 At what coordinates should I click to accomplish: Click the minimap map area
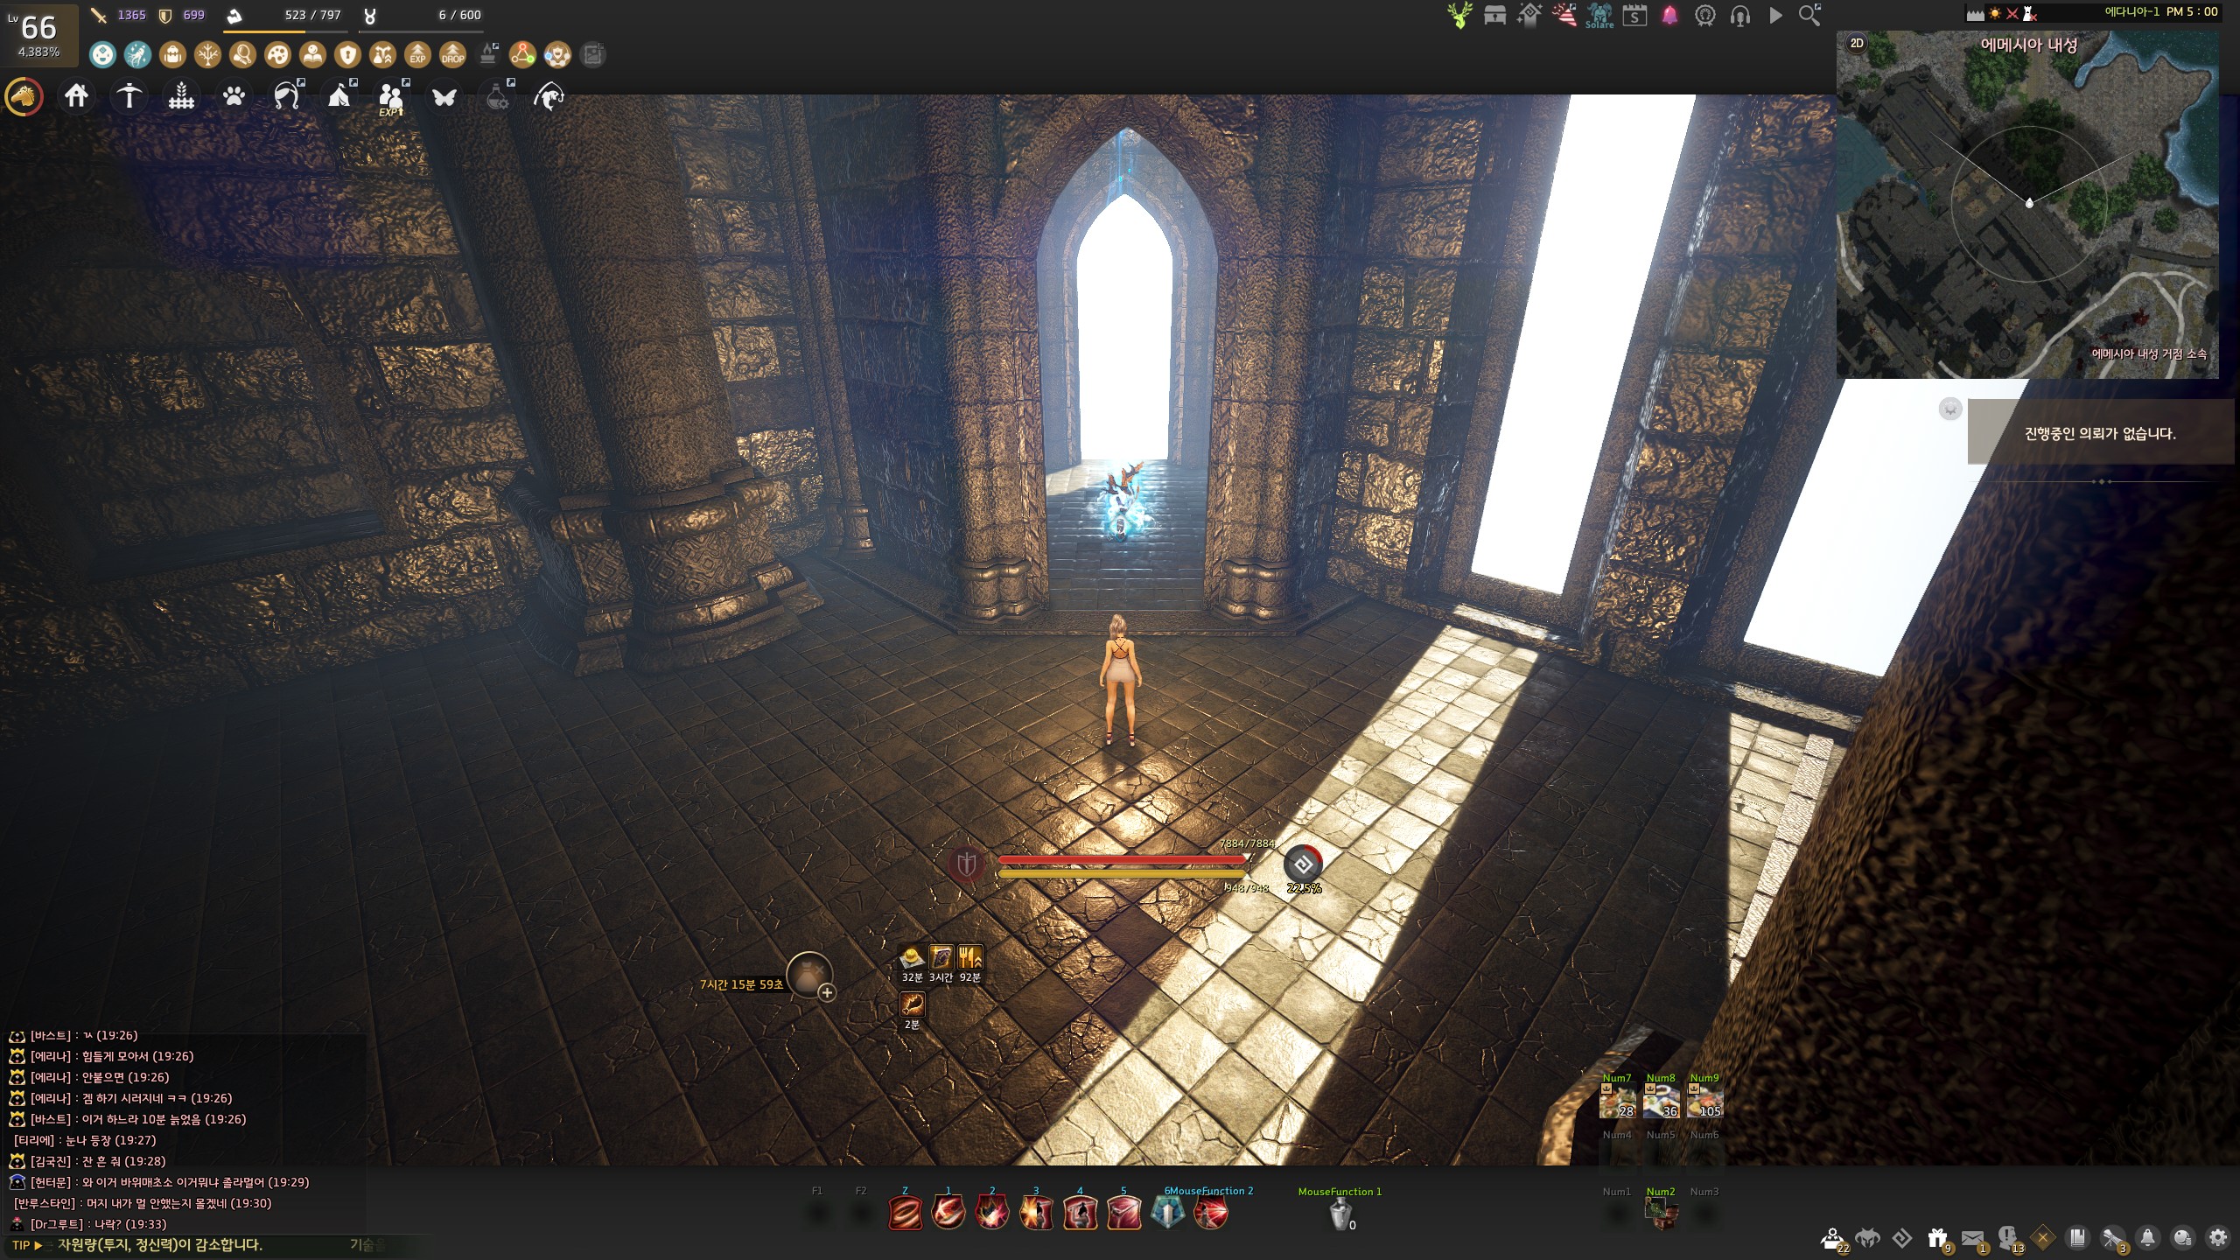coord(2027,205)
